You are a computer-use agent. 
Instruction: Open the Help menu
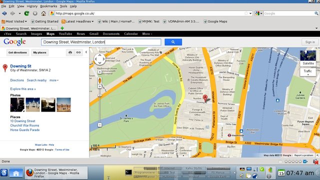[x=73, y=6]
